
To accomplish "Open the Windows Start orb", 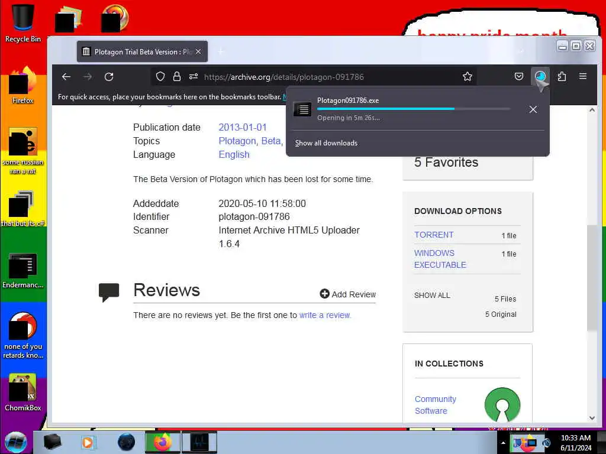I will (x=16, y=442).
